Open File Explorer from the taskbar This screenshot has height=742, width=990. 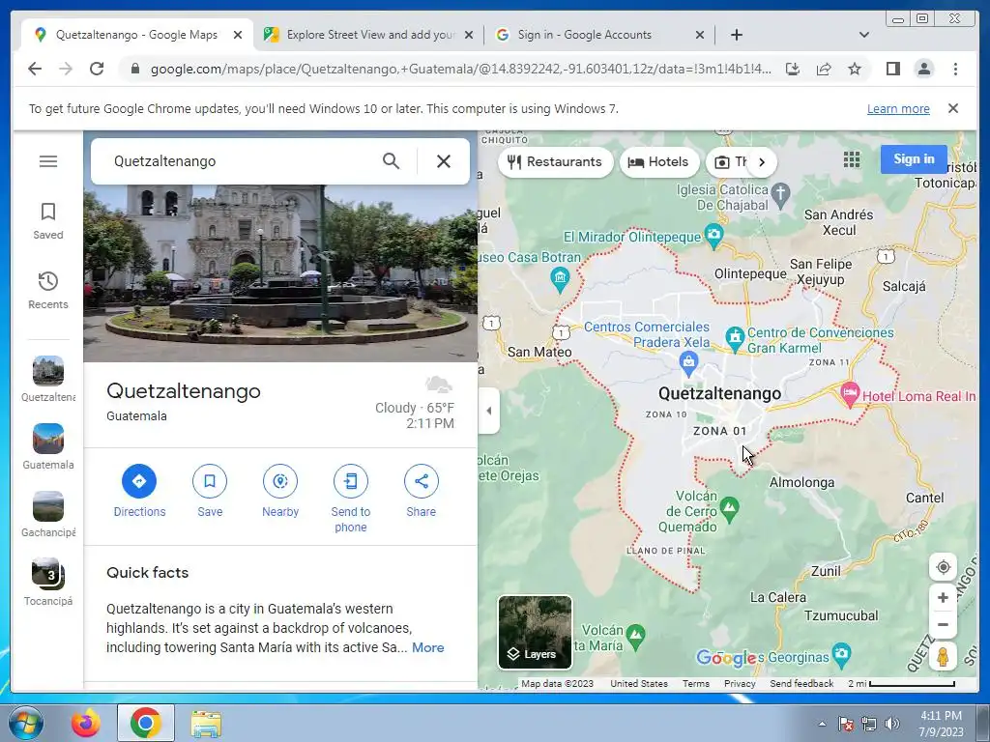(x=206, y=723)
